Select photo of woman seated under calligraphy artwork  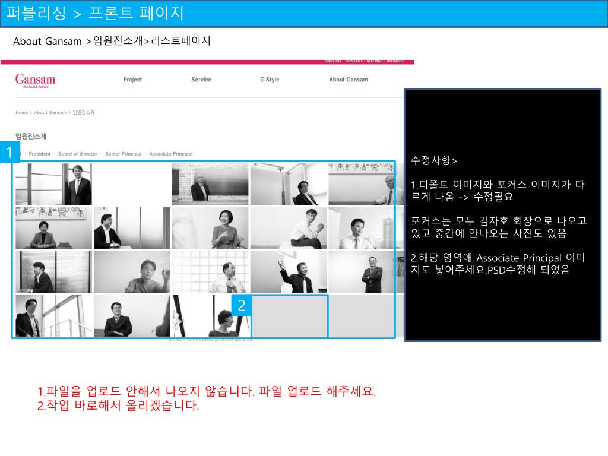click(53, 228)
